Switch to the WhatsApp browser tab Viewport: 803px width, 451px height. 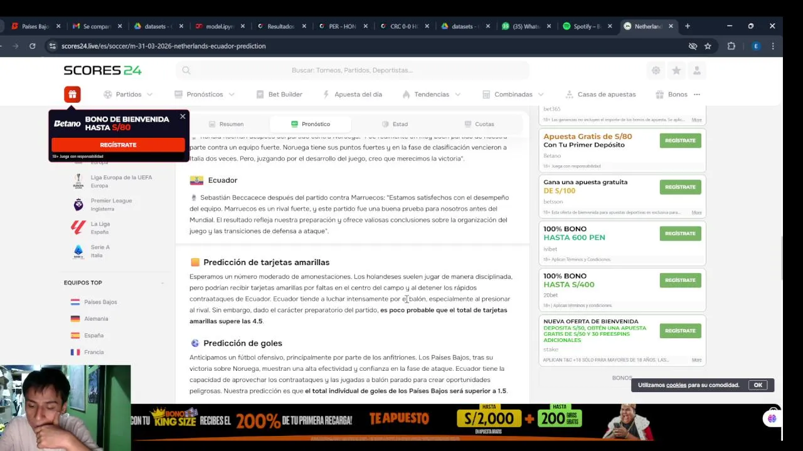526,26
